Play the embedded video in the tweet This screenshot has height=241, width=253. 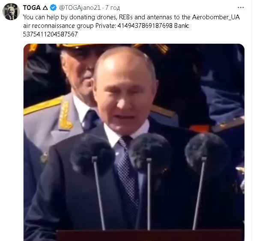pos(134,142)
